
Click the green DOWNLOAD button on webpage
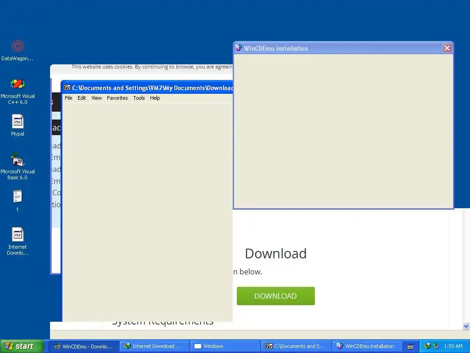pos(276,296)
